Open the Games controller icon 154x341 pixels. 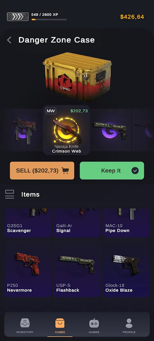[x=94, y=323]
